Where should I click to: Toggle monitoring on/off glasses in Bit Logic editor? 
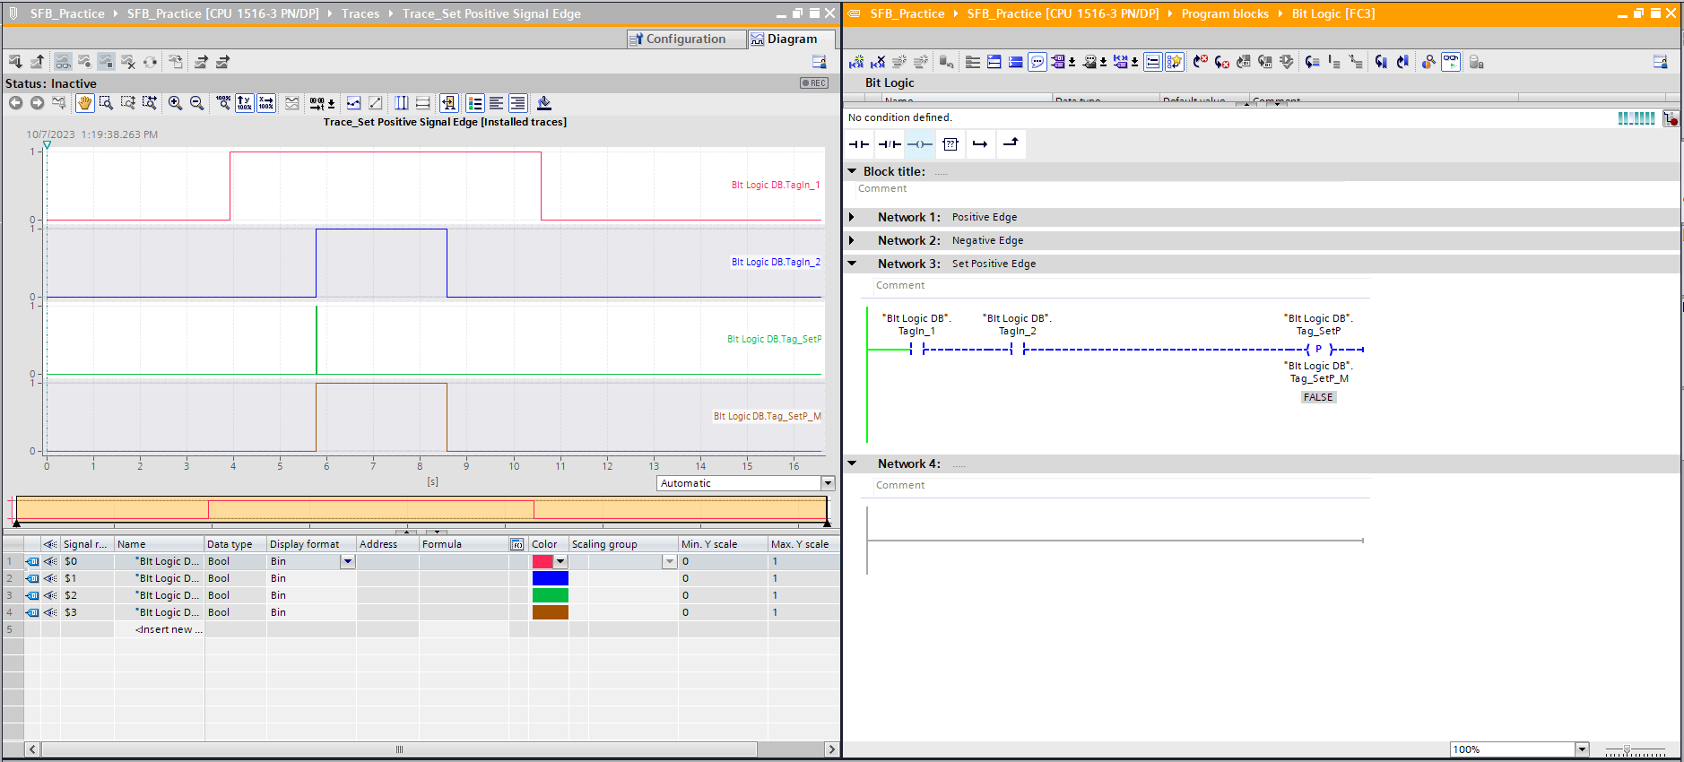(x=1451, y=62)
